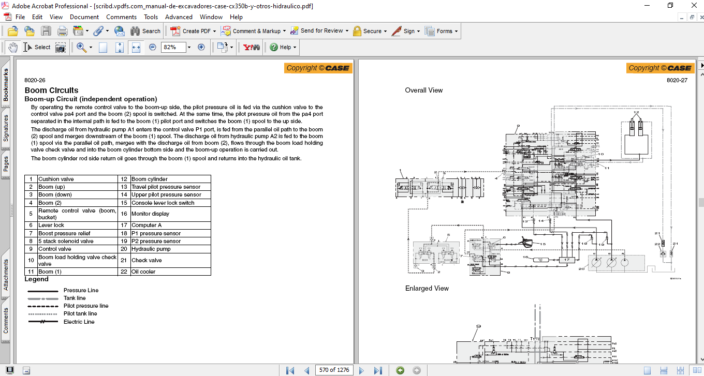Open the Advanced menu
This screenshot has width=704, height=376.
pos(179,17)
